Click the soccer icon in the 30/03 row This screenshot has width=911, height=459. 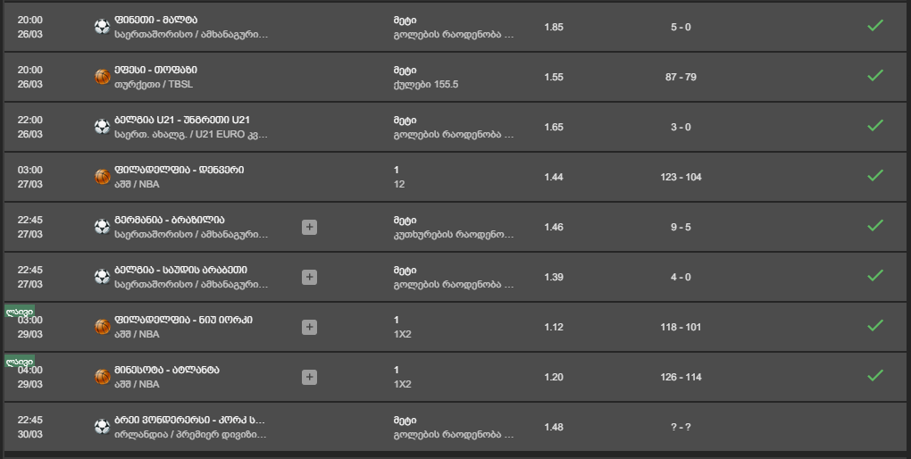tap(102, 427)
